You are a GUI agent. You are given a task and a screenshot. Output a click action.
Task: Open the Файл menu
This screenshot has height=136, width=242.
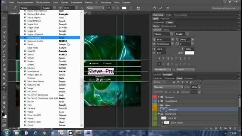[12, 3]
